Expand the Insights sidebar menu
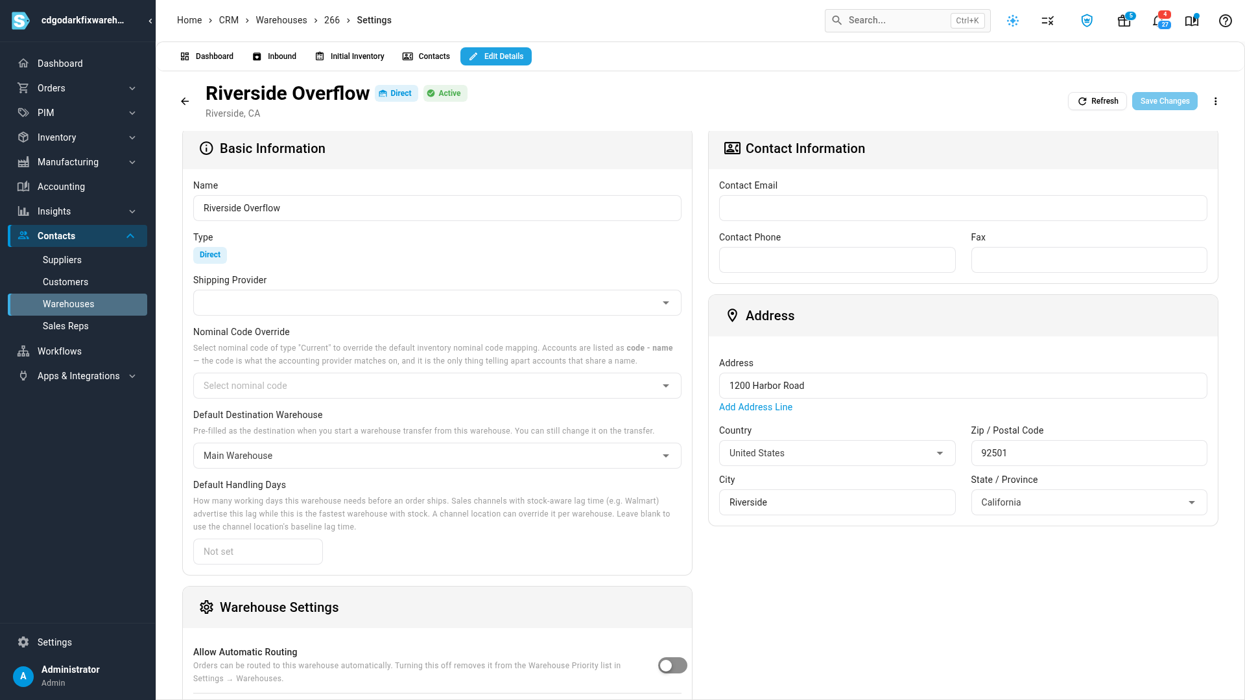Screen dimensions: 1245x700 coord(132,211)
